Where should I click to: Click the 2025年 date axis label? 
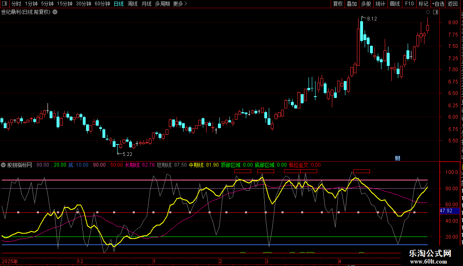(x=10, y=261)
